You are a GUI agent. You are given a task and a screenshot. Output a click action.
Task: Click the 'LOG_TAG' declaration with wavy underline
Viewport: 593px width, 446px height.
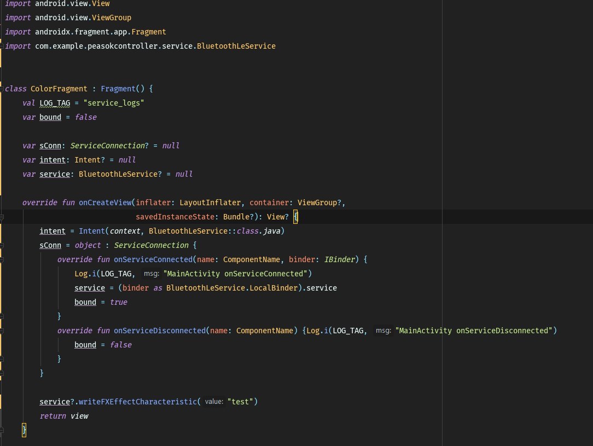pos(55,103)
